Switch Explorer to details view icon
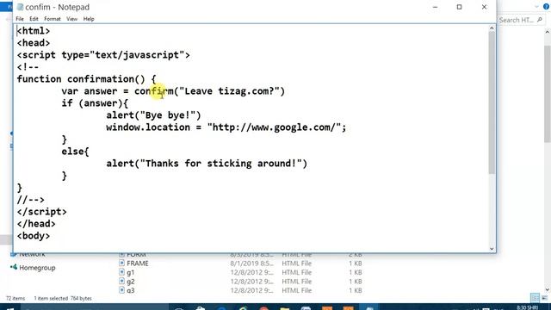Viewport: 551px width, 310px height. pyautogui.click(x=535, y=298)
